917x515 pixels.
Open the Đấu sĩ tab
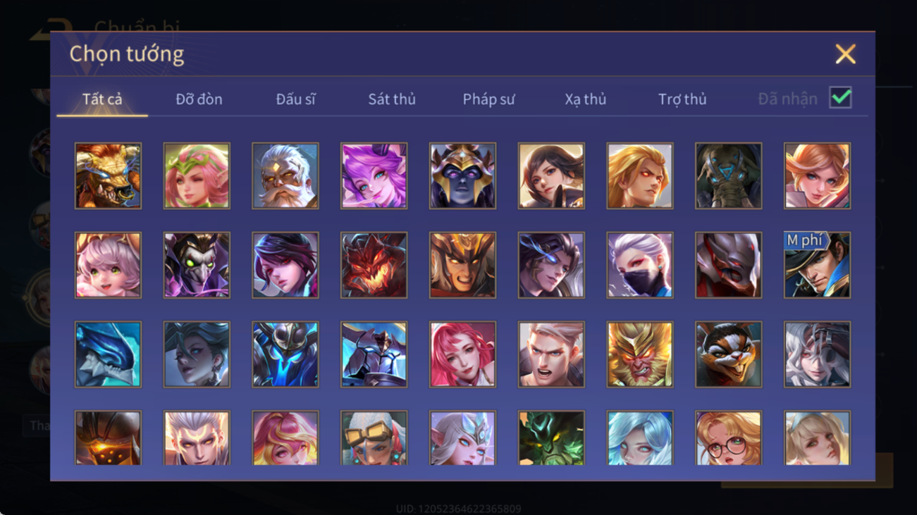point(295,99)
